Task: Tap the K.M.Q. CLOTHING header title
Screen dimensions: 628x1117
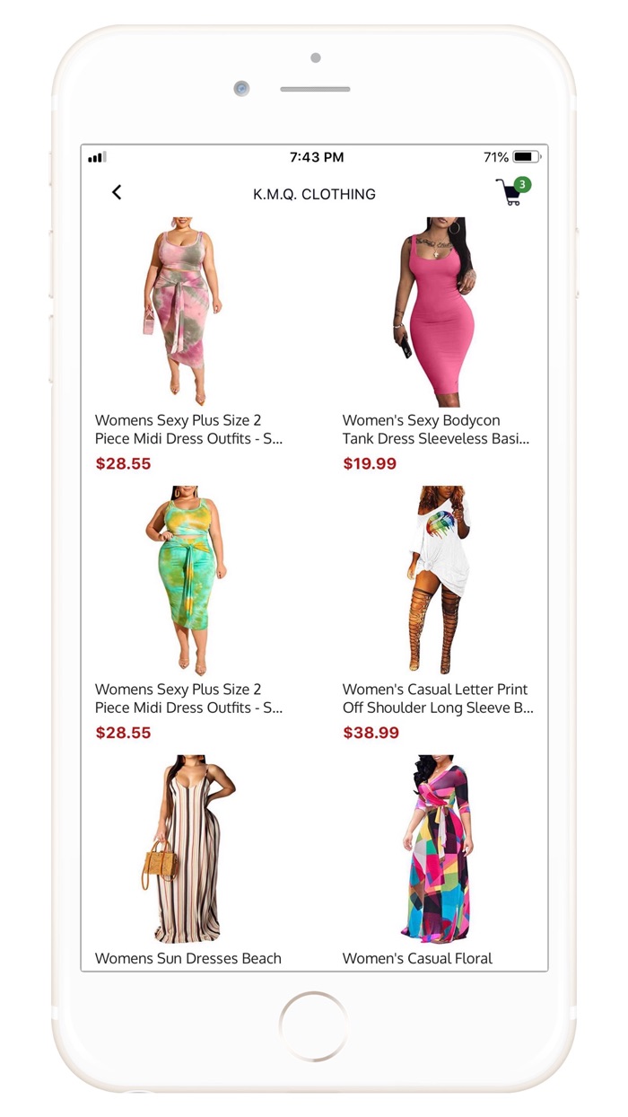Action: [314, 194]
